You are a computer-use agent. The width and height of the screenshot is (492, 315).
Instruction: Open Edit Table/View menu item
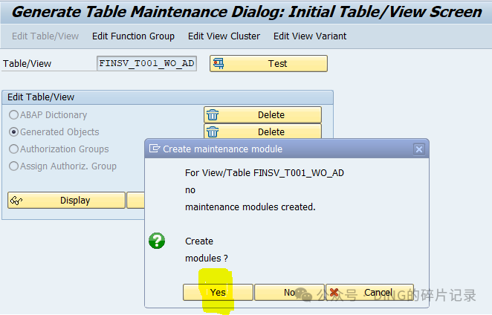click(45, 36)
